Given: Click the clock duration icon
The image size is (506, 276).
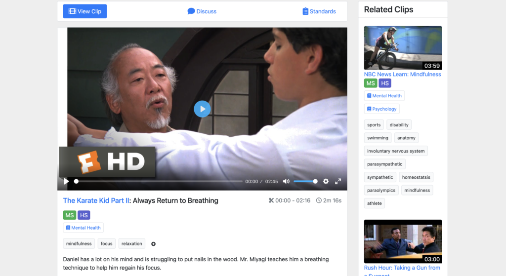Looking at the screenshot, I should click(319, 200).
